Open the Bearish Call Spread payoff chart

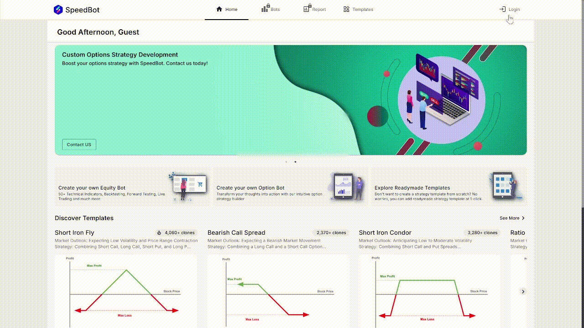point(279,292)
